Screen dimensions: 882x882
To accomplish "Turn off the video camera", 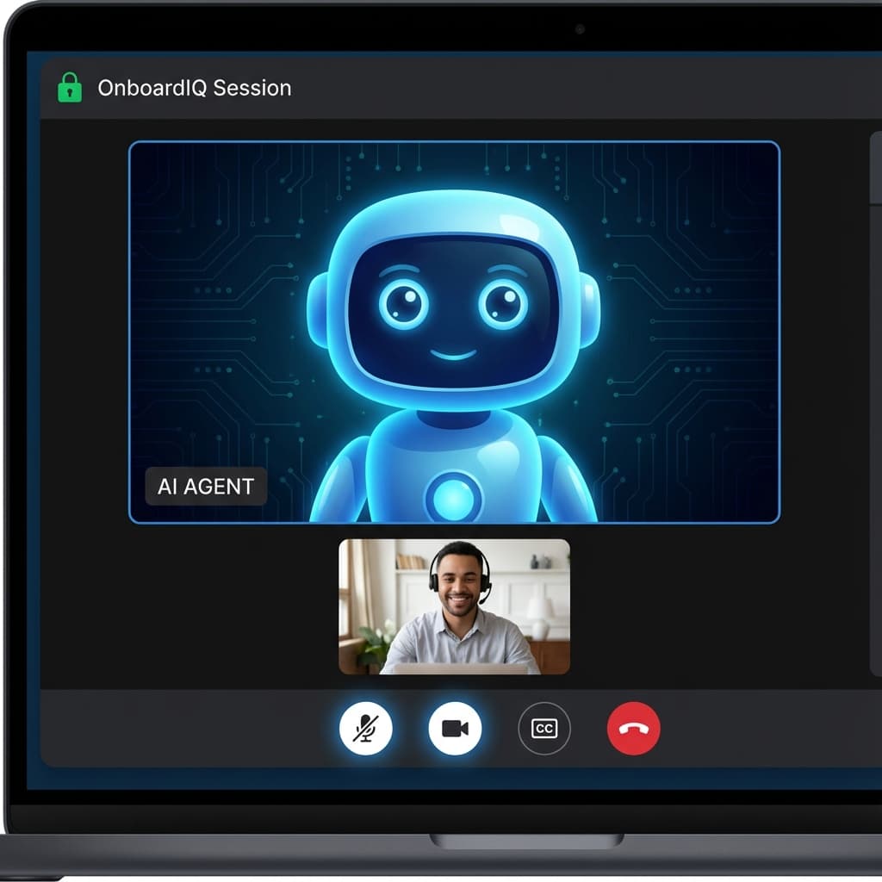I will pos(455,729).
